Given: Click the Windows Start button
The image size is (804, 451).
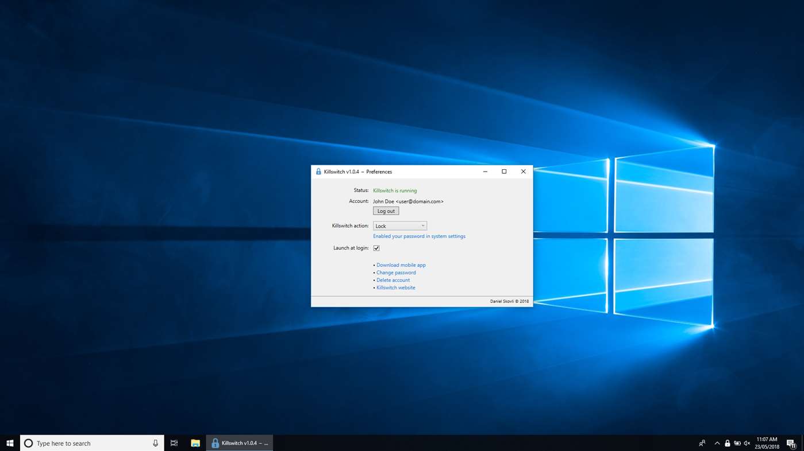Looking at the screenshot, I should [x=10, y=444].
